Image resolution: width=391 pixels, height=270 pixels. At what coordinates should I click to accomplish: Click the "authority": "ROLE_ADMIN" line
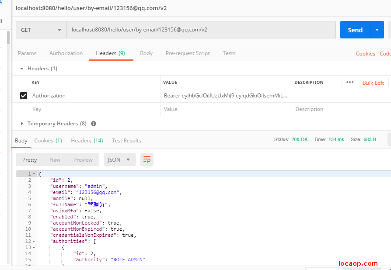(109, 260)
